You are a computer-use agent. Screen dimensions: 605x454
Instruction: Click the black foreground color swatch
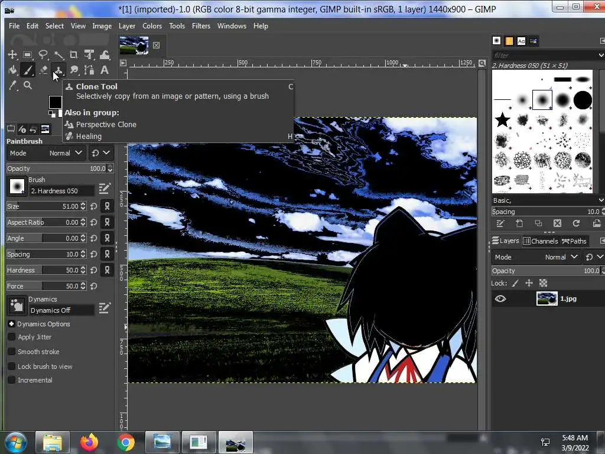(55, 102)
